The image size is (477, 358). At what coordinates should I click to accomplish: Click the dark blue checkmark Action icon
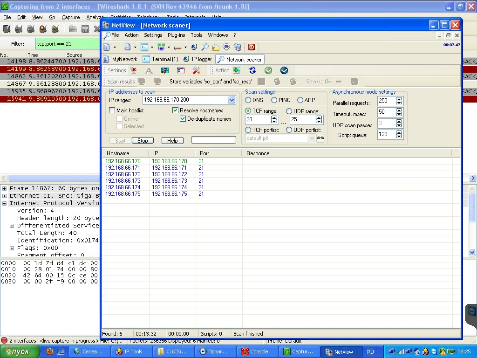(x=284, y=71)
